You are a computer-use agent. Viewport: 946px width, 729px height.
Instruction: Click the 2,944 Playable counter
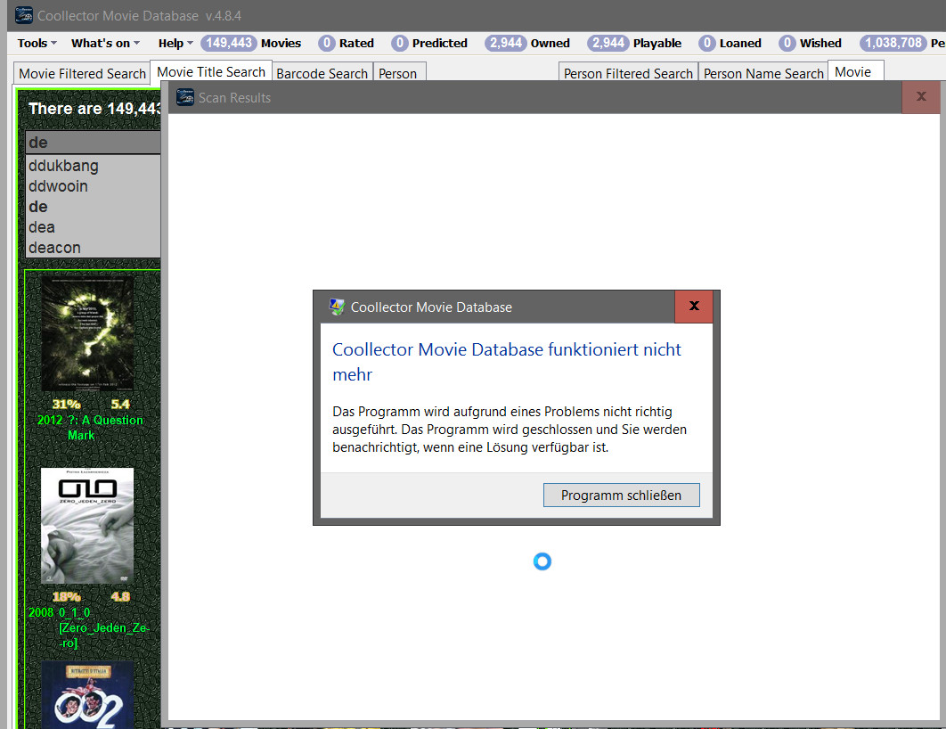(x=634, y=43)
